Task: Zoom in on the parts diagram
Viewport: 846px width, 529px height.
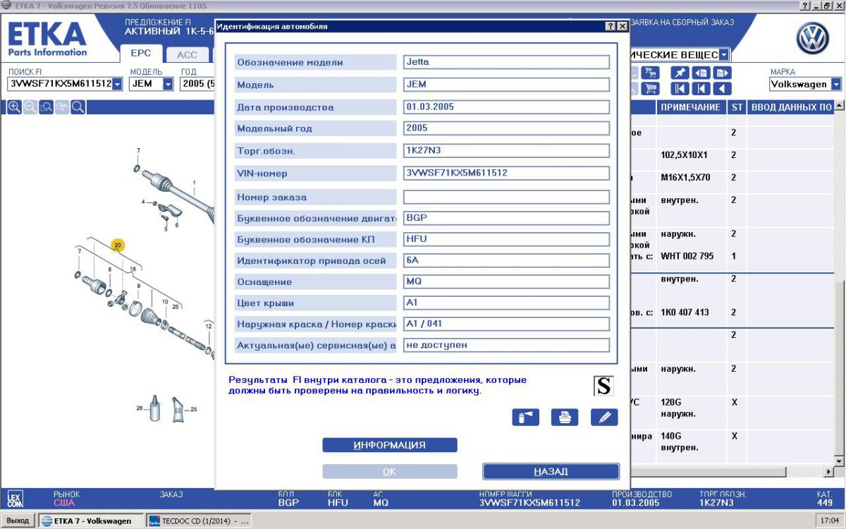Action: point(14,107)
